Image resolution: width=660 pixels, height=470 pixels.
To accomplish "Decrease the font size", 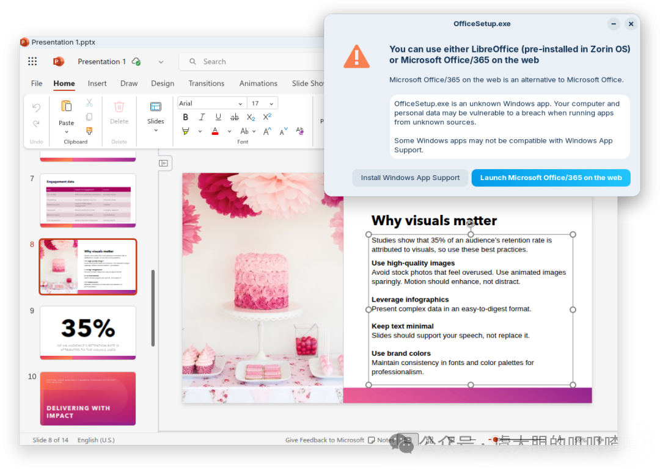I will coord(284,131).
